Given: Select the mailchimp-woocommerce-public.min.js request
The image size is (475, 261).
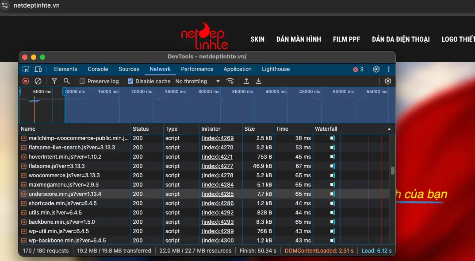Looking at the screenshot, I should coord(204,138).
